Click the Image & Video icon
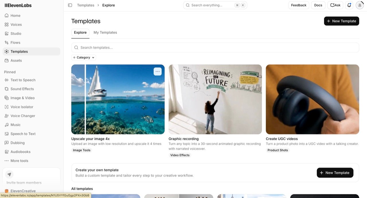 (7, 98)
